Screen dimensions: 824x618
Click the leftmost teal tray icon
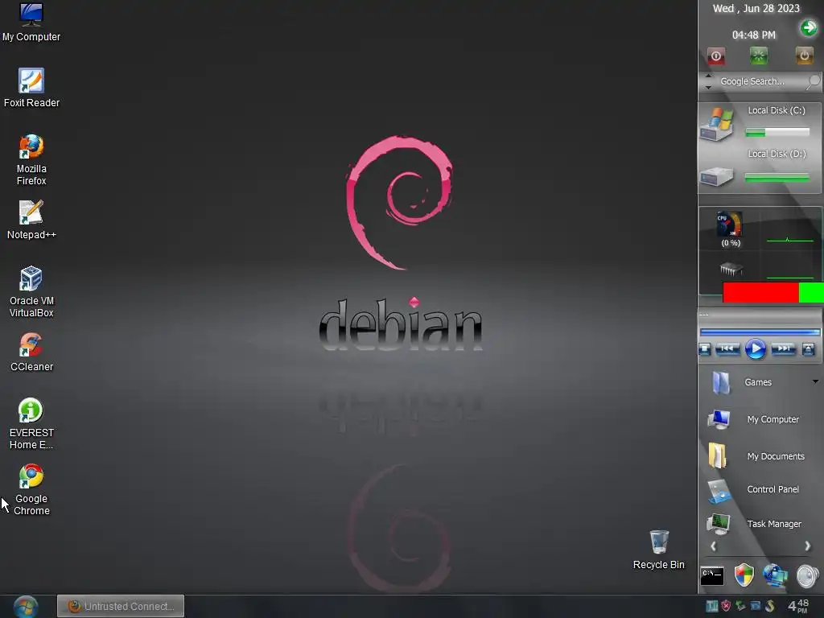tap(711, 606)
